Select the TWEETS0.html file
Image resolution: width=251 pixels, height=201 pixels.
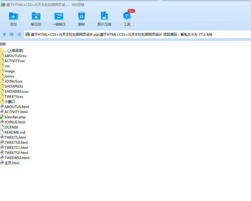coord(14,143)
